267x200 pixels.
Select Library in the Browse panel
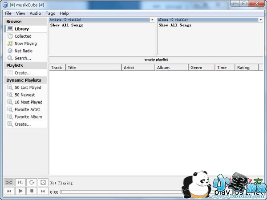[x=26, y=29]
